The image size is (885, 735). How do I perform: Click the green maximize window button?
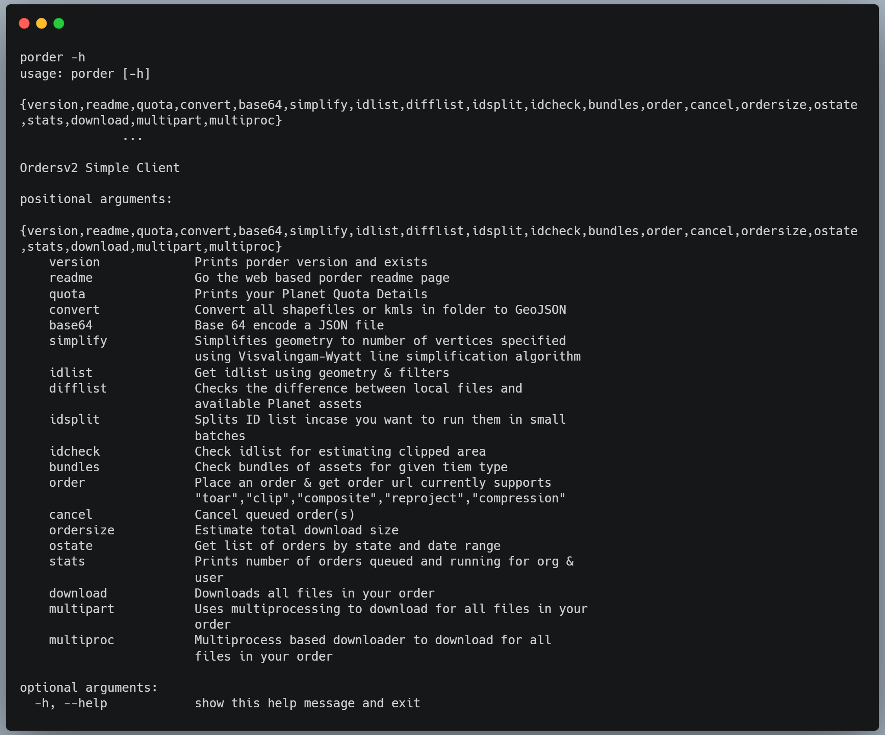coord(59,23)
